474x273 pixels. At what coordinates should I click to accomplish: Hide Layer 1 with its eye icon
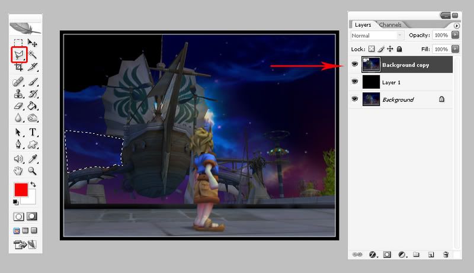354,82
